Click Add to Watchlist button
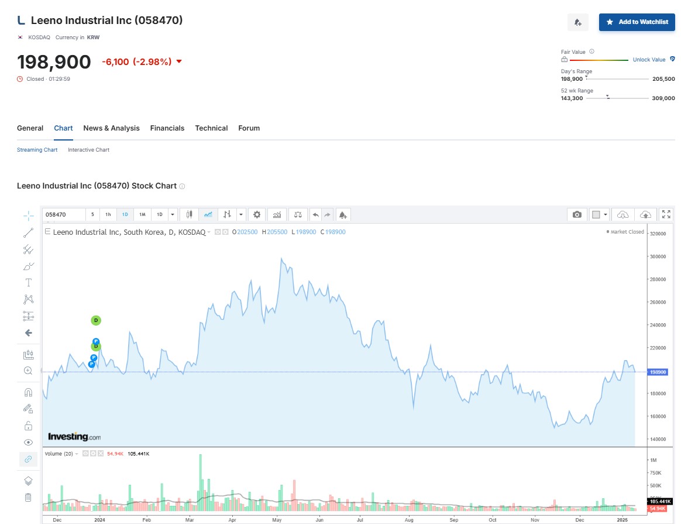Image resolution: width=681 pixels, height=524 pixels. click(637, 22)
